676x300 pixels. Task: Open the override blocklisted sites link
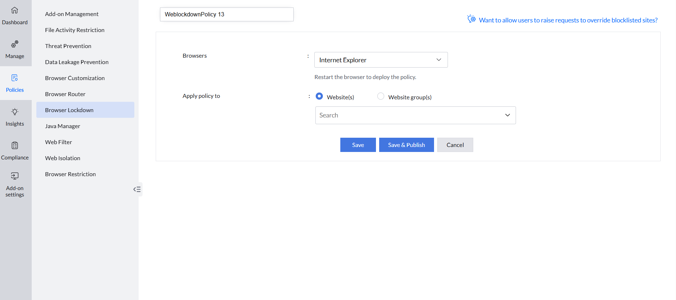568,20
